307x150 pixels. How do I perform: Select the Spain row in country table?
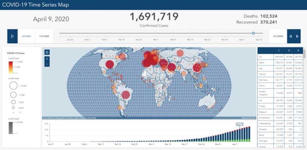click(x=280, y=63)
